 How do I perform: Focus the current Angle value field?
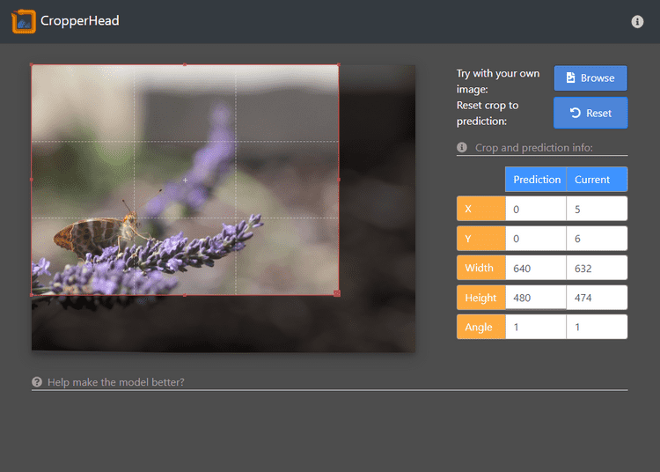tap(596, 327)
